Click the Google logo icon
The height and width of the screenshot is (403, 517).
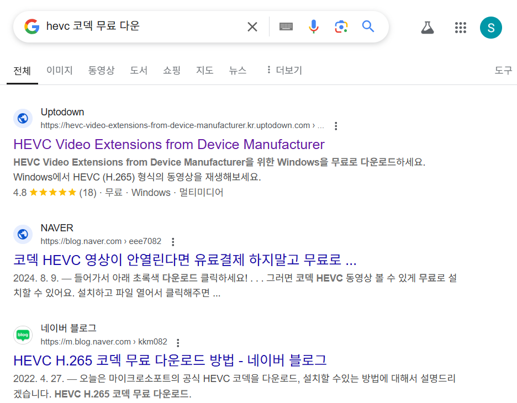(32, 26)
